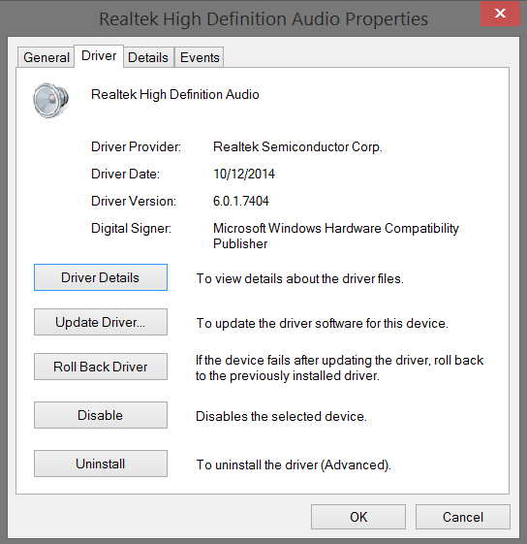Confirm with the OK button

[x=358, y=517]
